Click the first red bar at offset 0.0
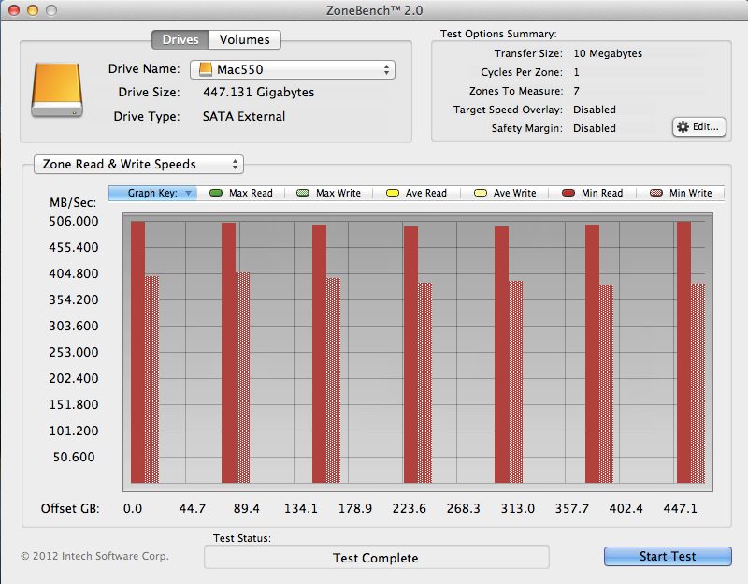 pos(137,352)
